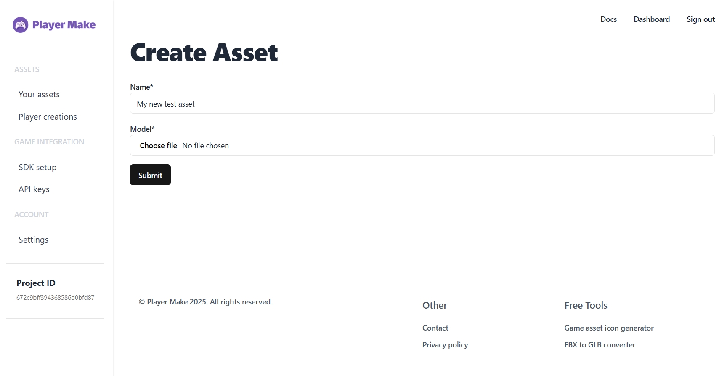
Task: Submit the Create Asset form
Action: click(x=150, y=175)
